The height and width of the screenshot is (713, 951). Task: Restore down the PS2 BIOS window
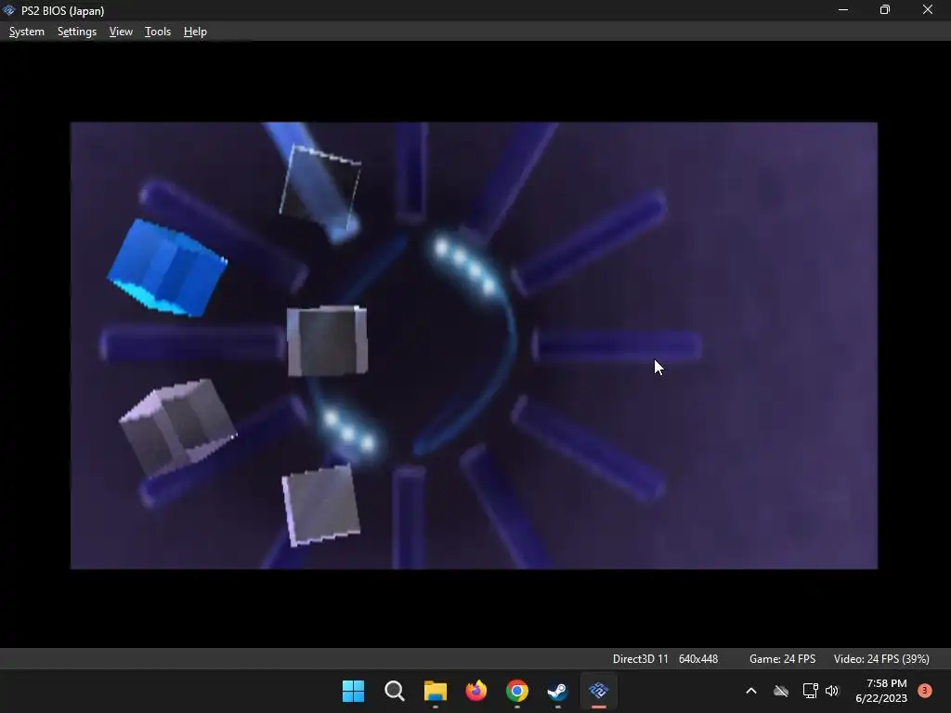885,10
